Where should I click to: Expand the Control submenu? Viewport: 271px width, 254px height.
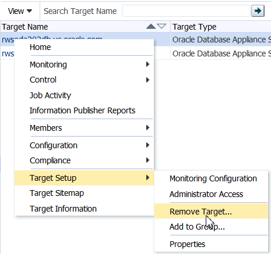click(x=85, y=80)
